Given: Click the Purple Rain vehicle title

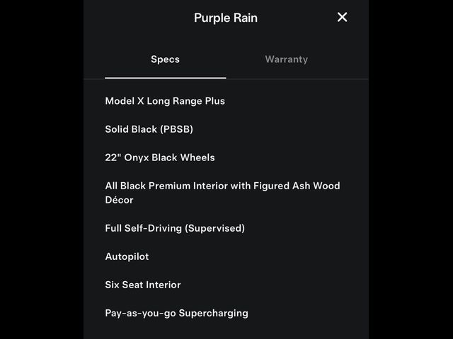Looking at the screenshot, I should [x=226, y=18].
